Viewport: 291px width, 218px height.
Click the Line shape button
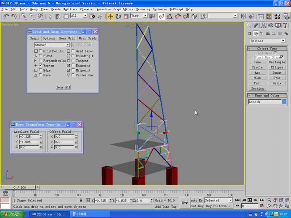point(257,62)
